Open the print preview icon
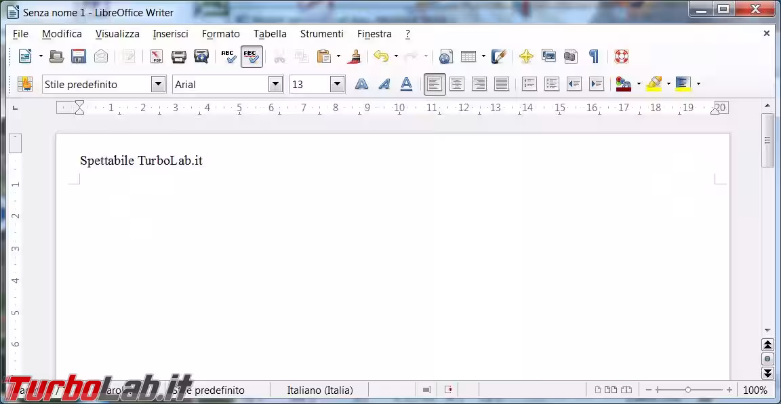Screen dimensions: 781x404 (201, 57)
